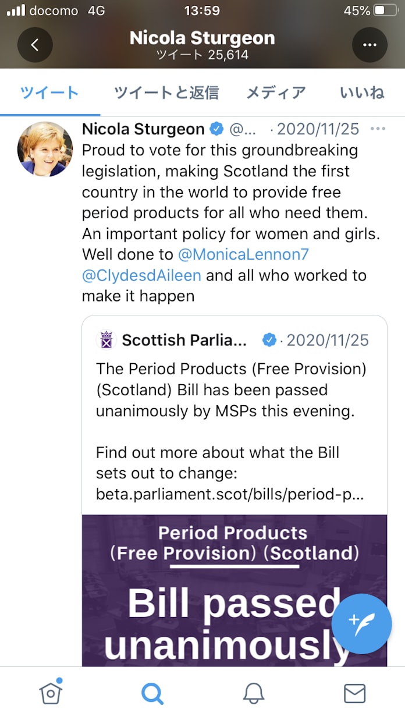The width and height of the screenshot is (405, 720).
Task: Open the @ClydesdAileen mention link
Action: (141, 275)
